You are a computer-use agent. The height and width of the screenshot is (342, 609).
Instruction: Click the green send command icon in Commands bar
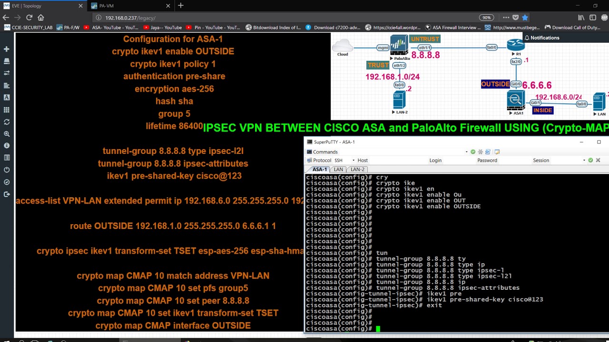click(472, 152)
